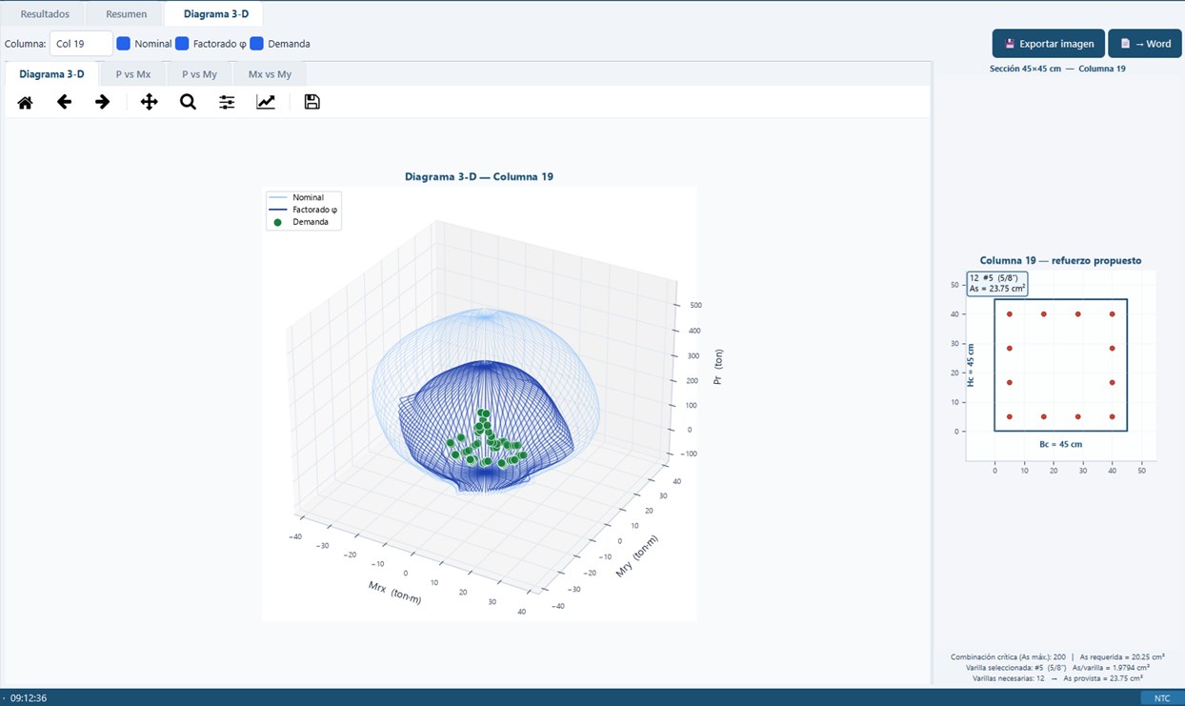The image size is (1185, 706).
Task: Click the → Word export button
Action: [1145, 44]
